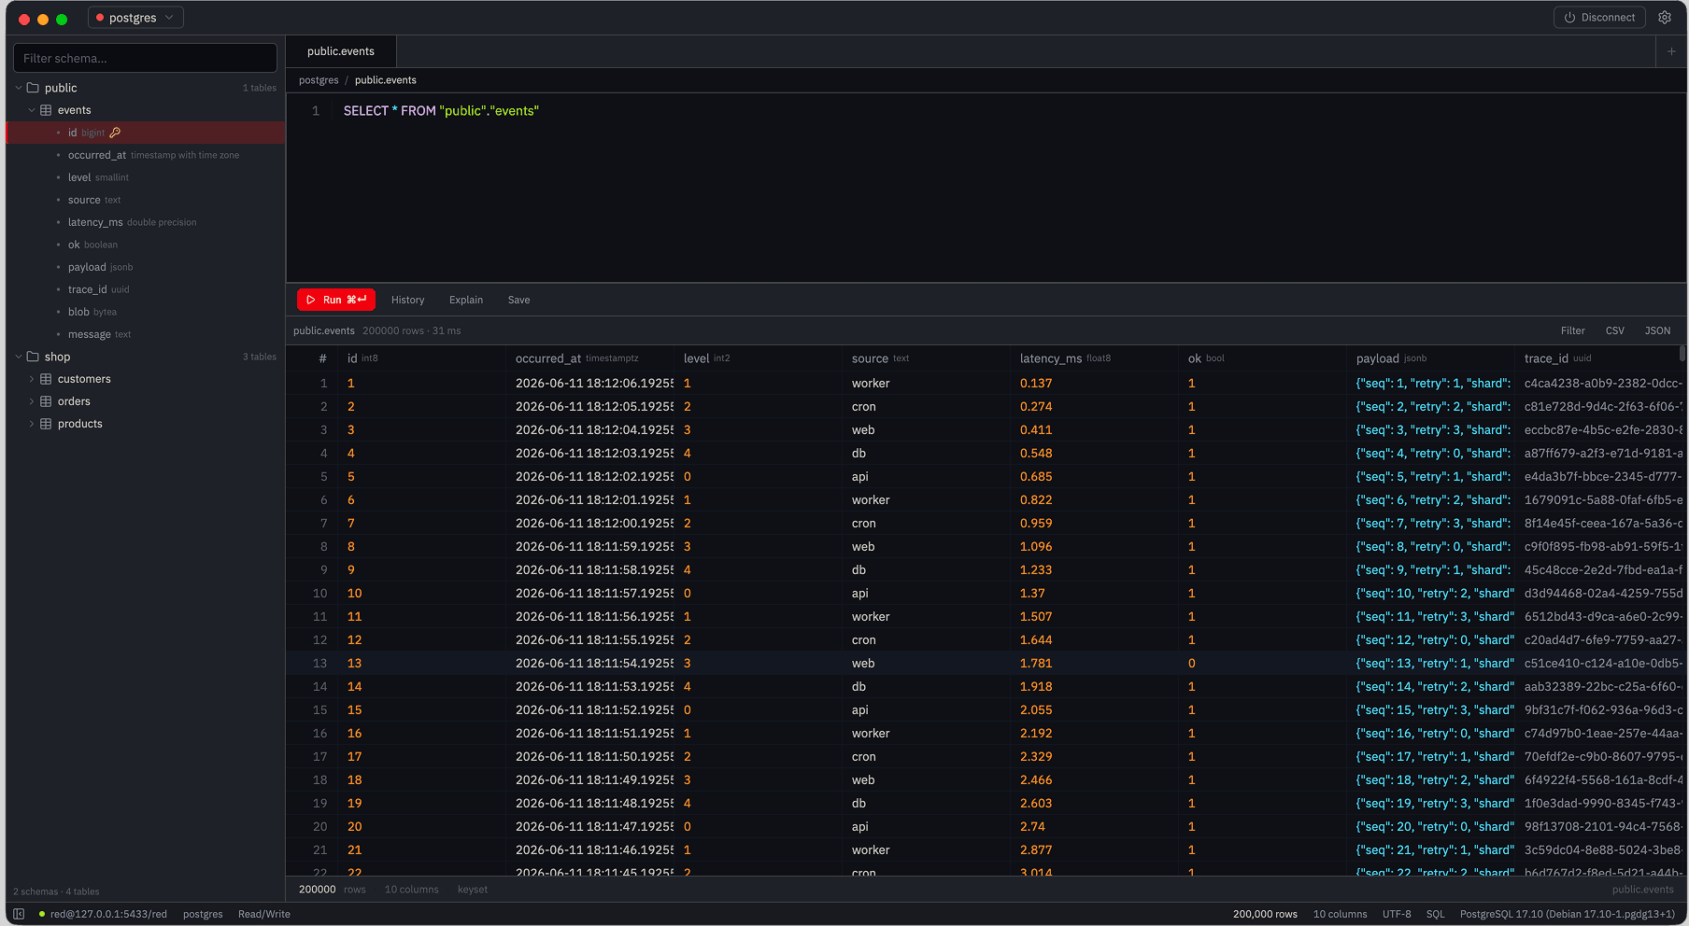1689x926 pixels.
Task: Click the id int8 column header
Action: pos(423,358)
